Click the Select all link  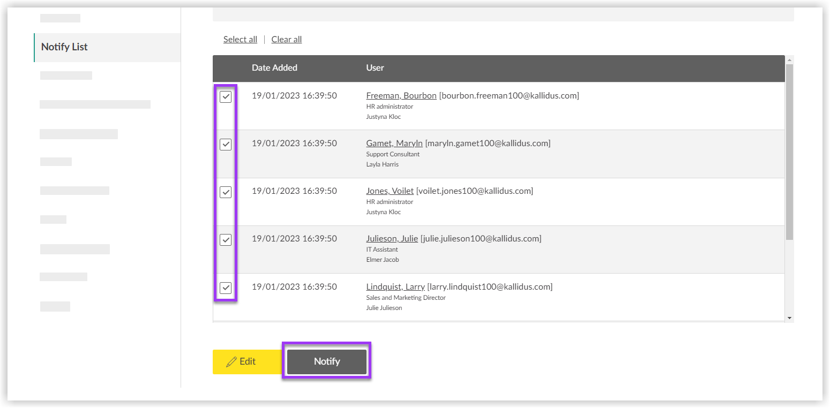point(240,40)
